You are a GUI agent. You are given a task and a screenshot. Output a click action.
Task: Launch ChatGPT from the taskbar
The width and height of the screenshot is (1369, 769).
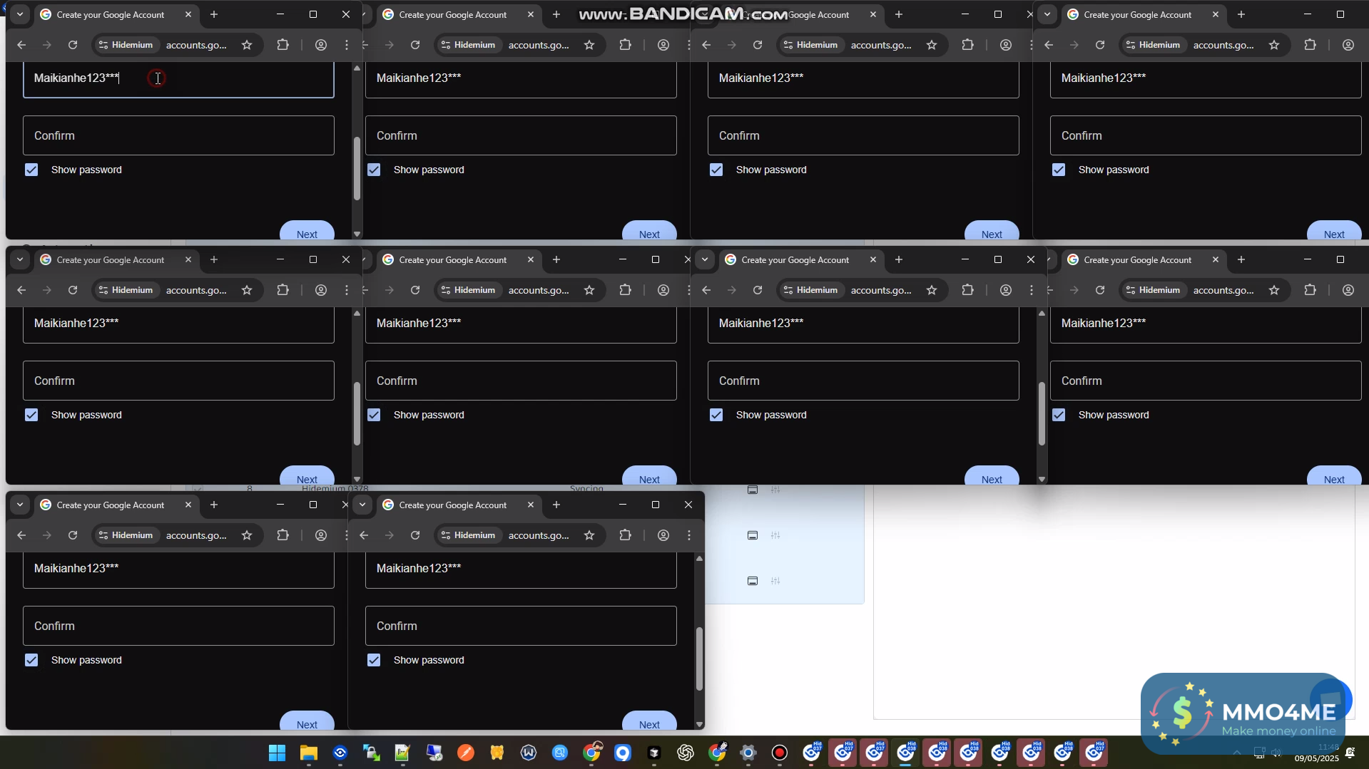(x=686, y=753)
